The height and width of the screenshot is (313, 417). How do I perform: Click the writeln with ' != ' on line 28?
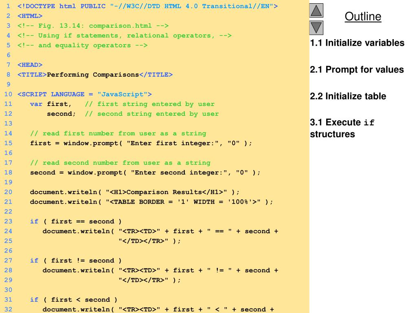160,271
